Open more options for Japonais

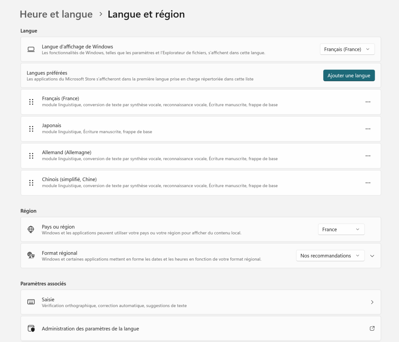(x=368, y=129)
